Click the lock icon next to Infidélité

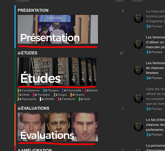coord(43,99)
